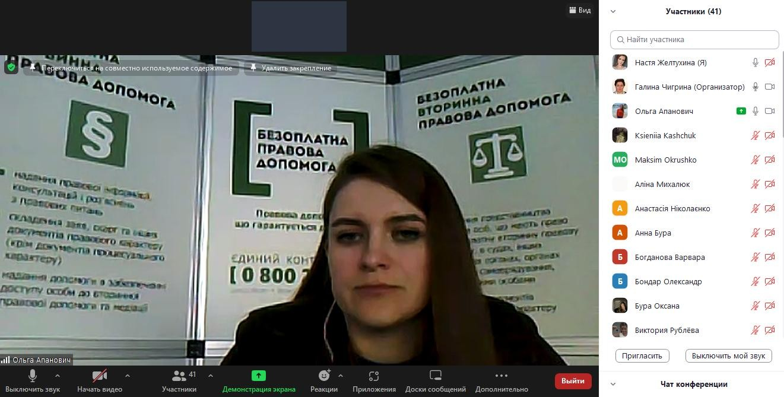Click Ksieniia Kashchuk's crossed camera icon

coord(770,135)
